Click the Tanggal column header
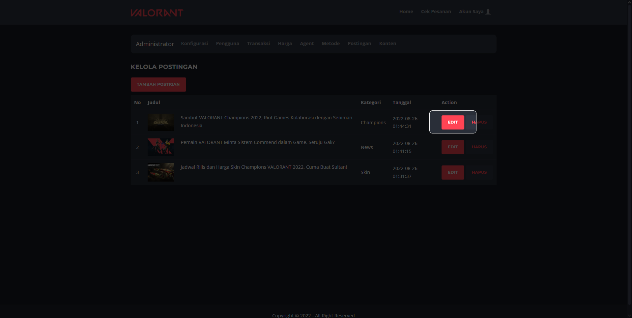Image resolution: width=632 pixels, height=318 pixels. 402,102
